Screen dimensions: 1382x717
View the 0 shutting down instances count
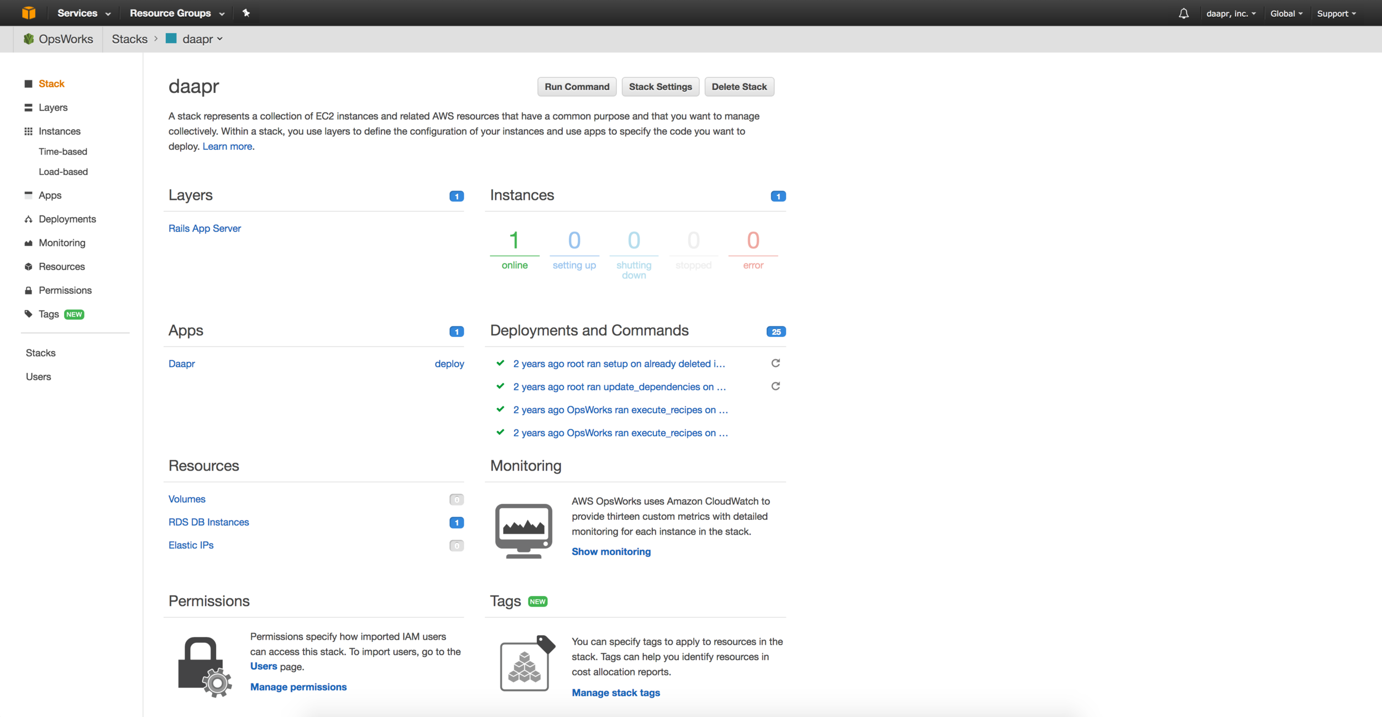click(634, 254)
